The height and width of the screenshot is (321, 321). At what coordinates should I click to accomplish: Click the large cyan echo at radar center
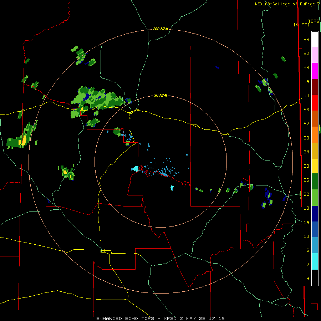point(135,169)
